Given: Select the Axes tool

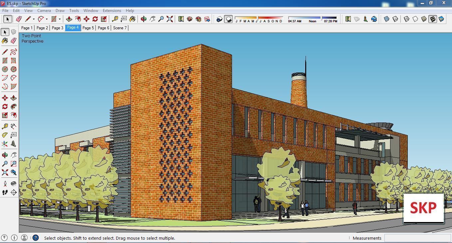Looking at the screenshot, I should [5, 144].
